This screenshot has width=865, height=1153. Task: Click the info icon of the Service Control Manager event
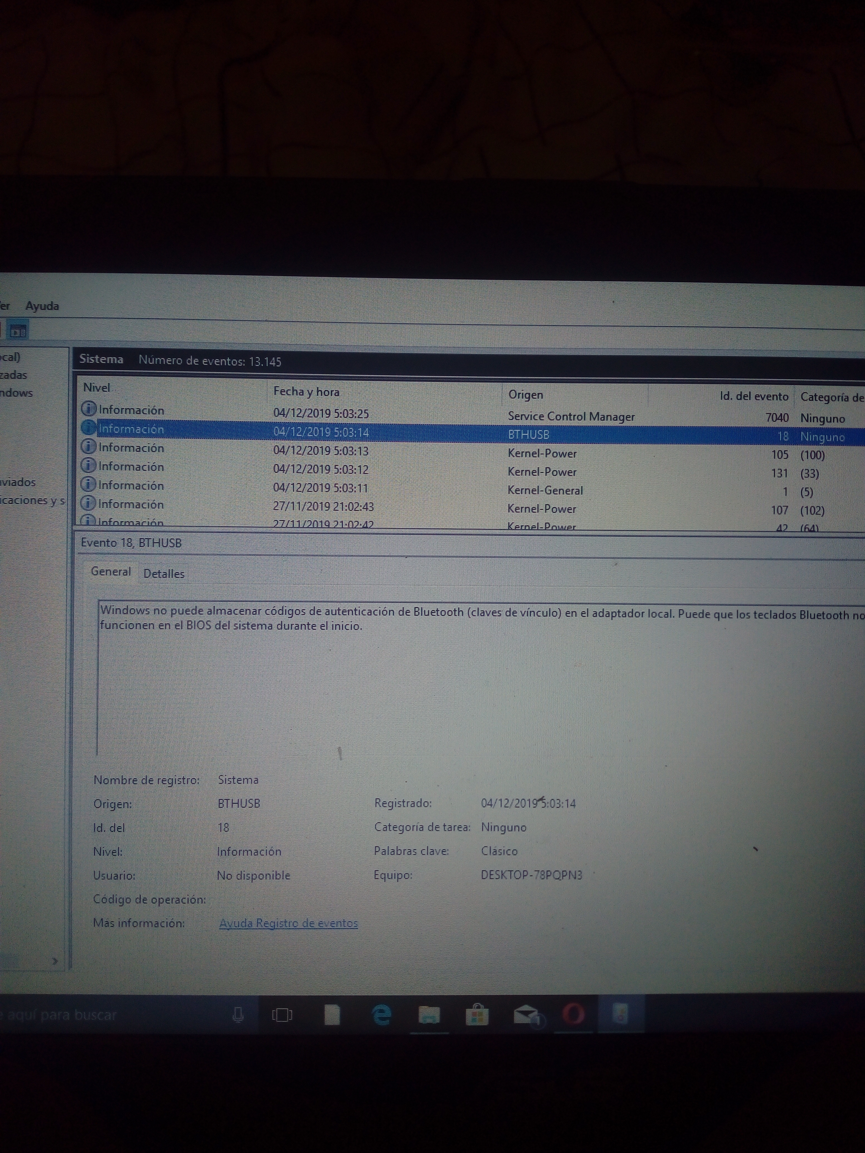point(89,409)
